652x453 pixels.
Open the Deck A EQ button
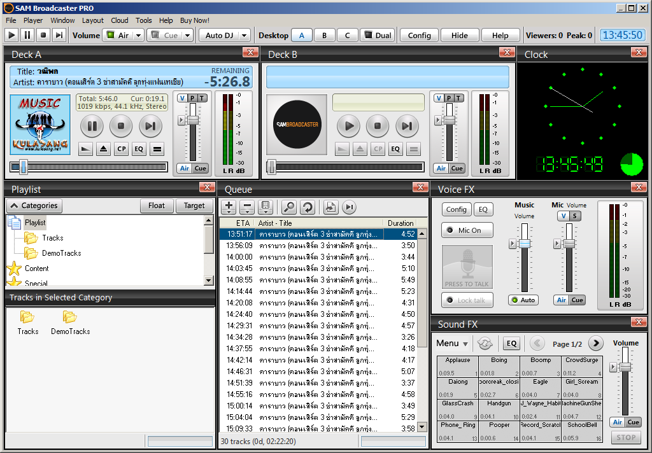[139, 149]
